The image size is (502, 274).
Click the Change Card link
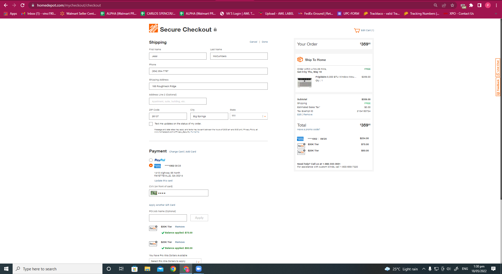(176, 152)
